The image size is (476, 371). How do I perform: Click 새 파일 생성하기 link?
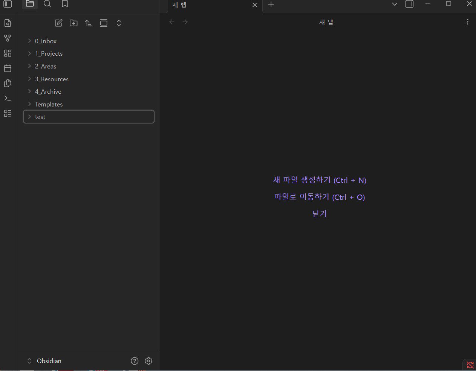click(x=319, y=180)
